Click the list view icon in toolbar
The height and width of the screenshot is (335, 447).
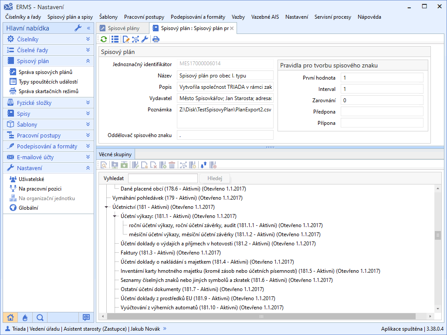115,39
